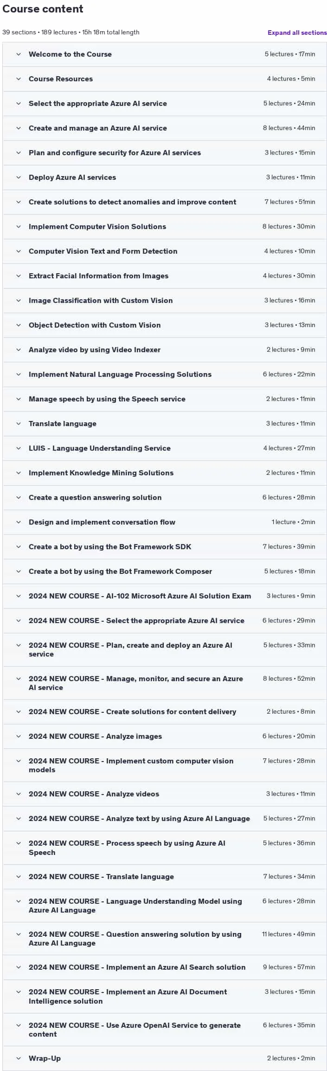Expand all sections of the course
The height and width of the screenshot is (1071, 327).
pos(297,33)
